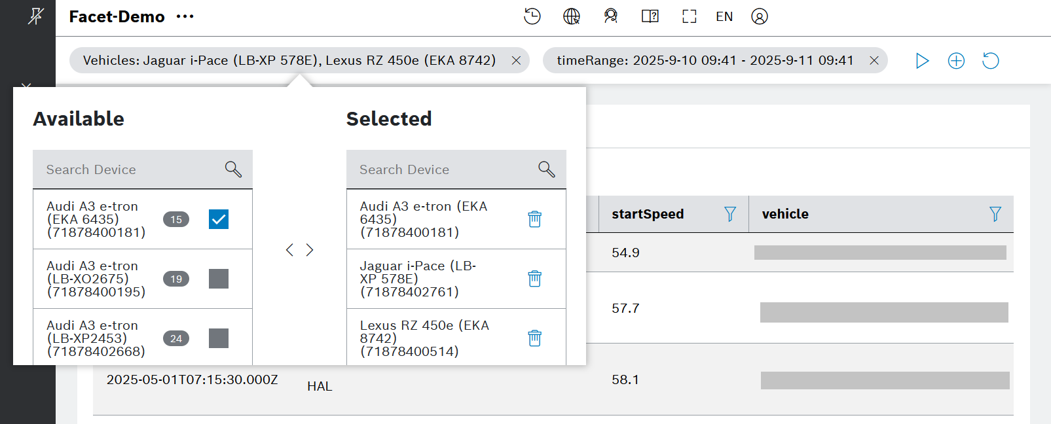Viewport: 1051px width, 424px height.
Task: Check Audi A3 e-tron (LB-XP2453) checkbox
Action: coord(219,338)
